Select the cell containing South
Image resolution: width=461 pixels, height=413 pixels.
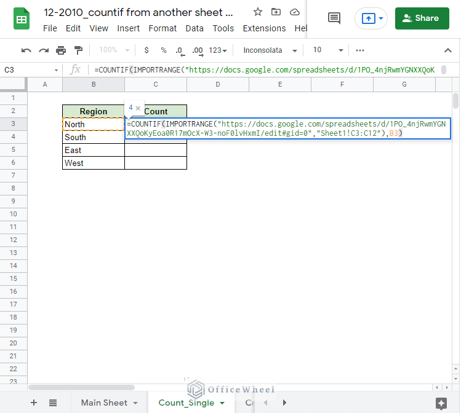94,137
